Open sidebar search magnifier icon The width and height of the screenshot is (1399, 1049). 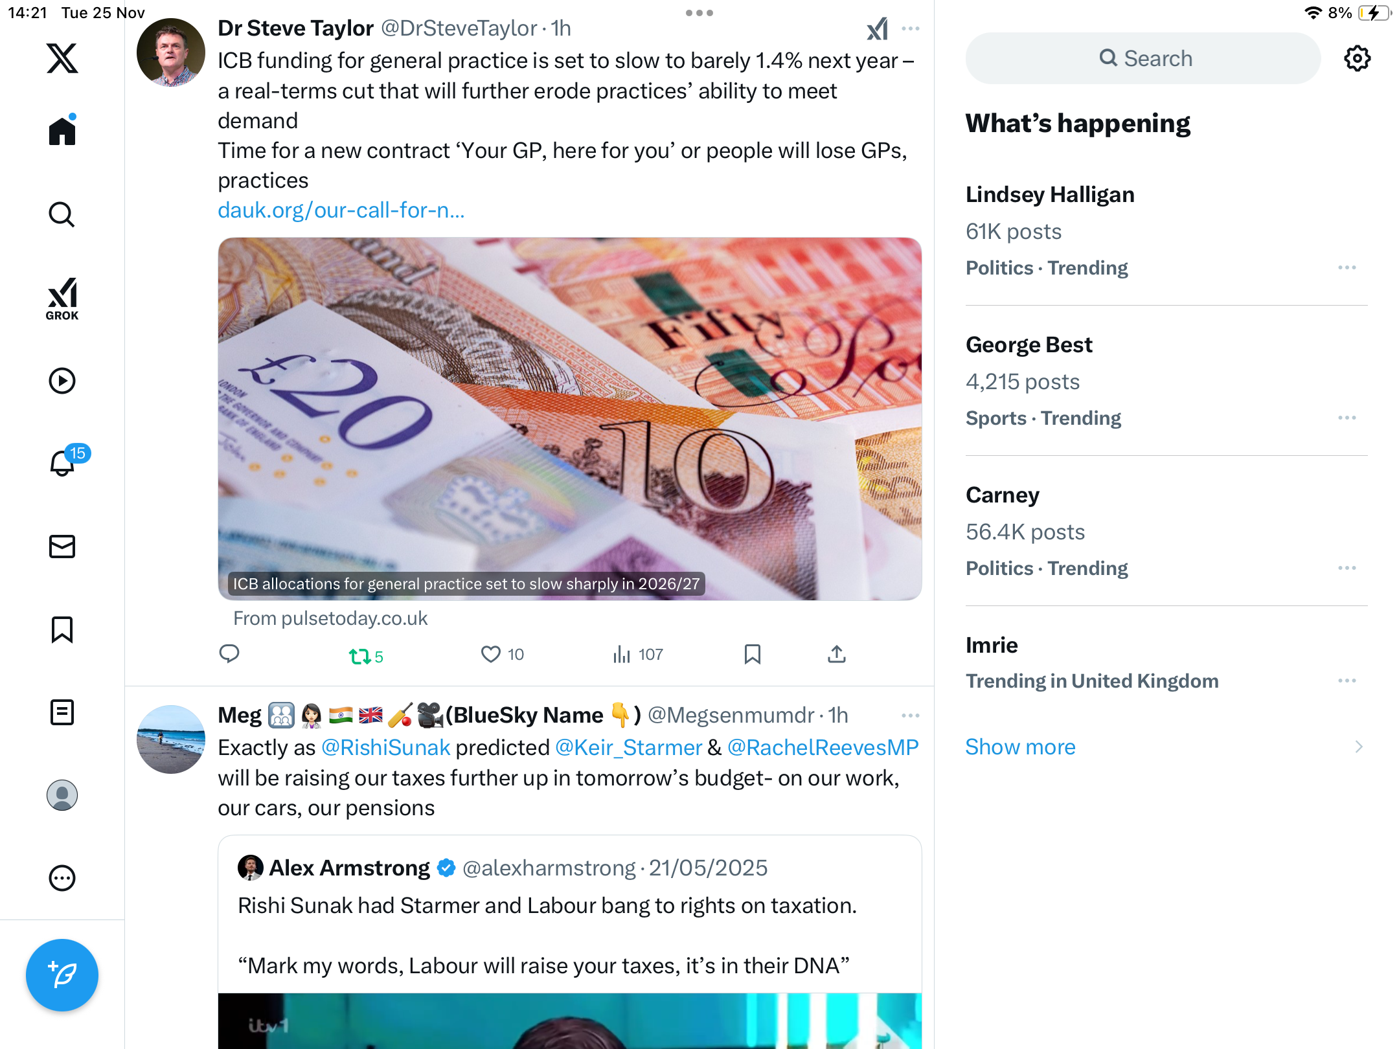[x=62, y=214]
